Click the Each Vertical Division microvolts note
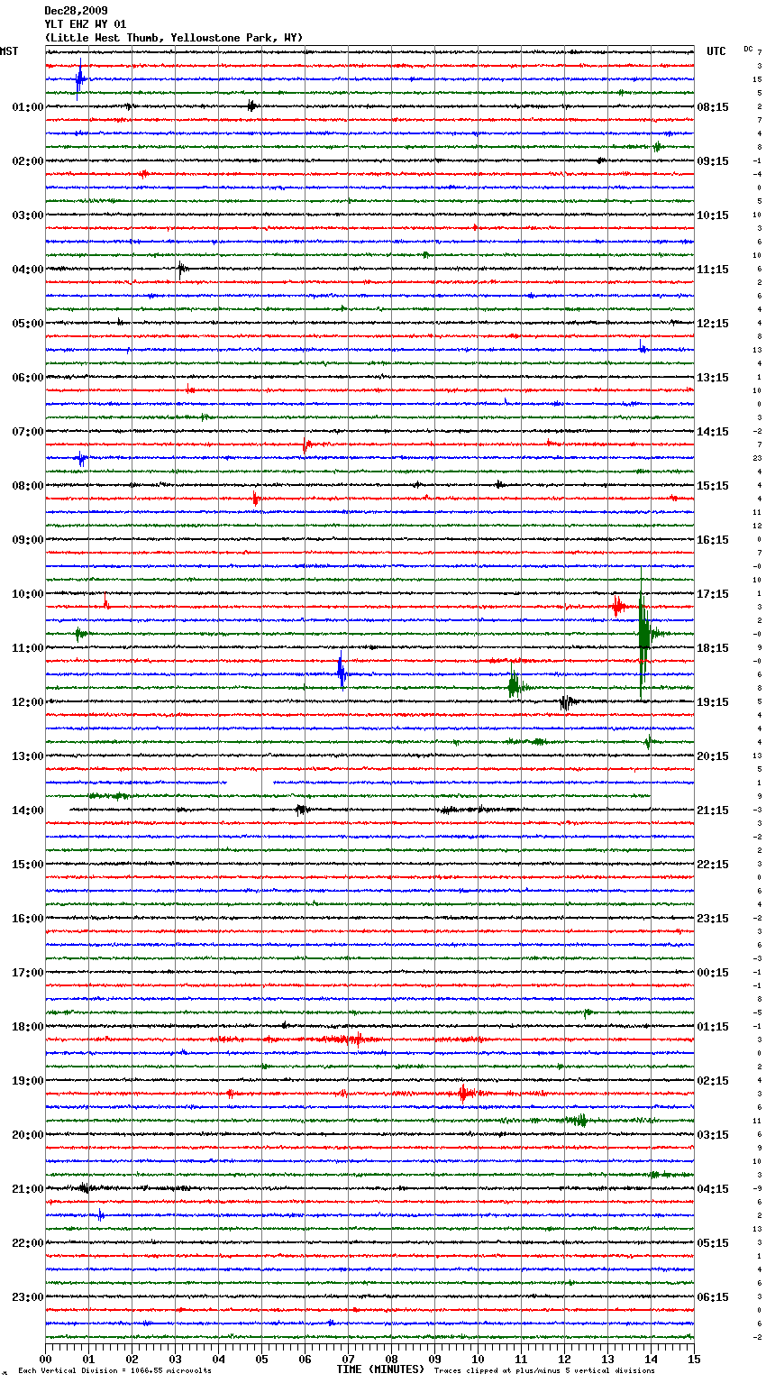Screen dimensions: 766x1383 [114, 1371]
